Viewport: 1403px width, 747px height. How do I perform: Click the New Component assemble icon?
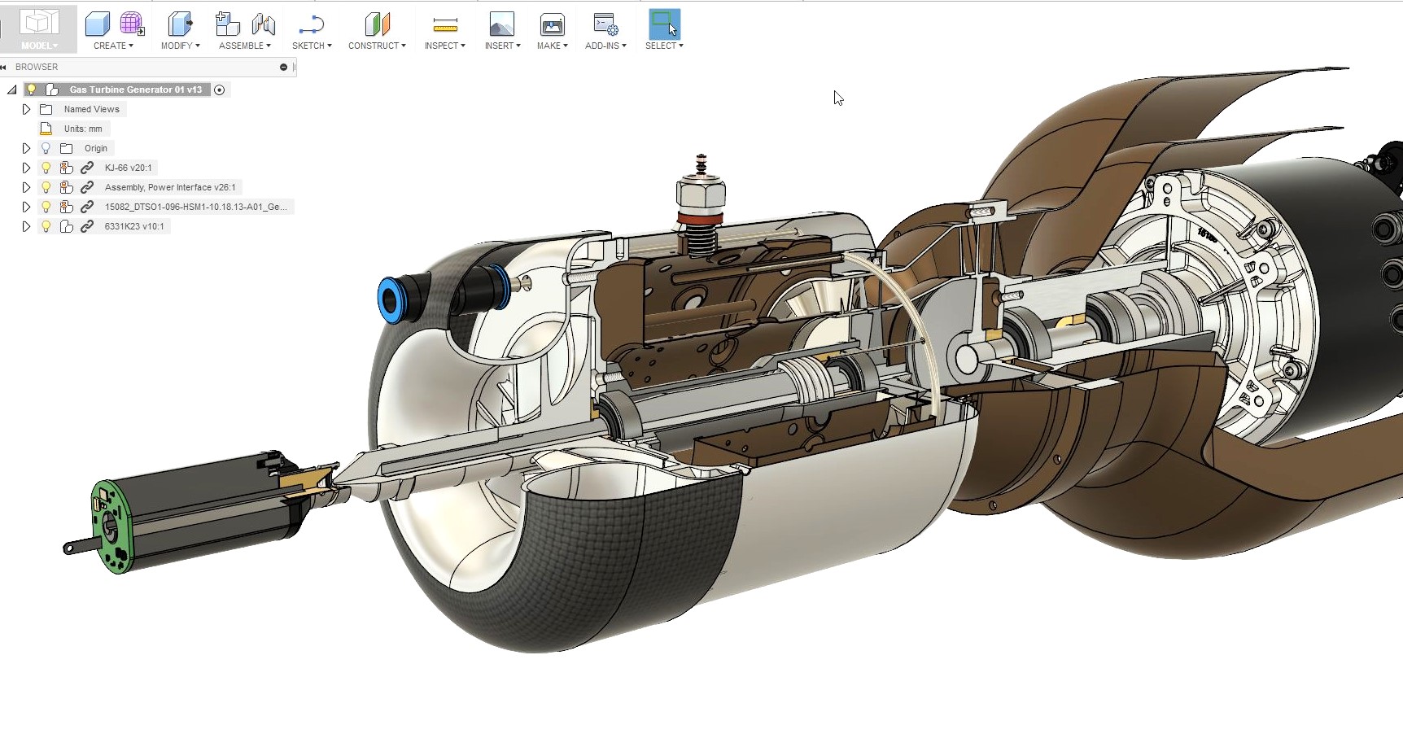pos(227,24)
